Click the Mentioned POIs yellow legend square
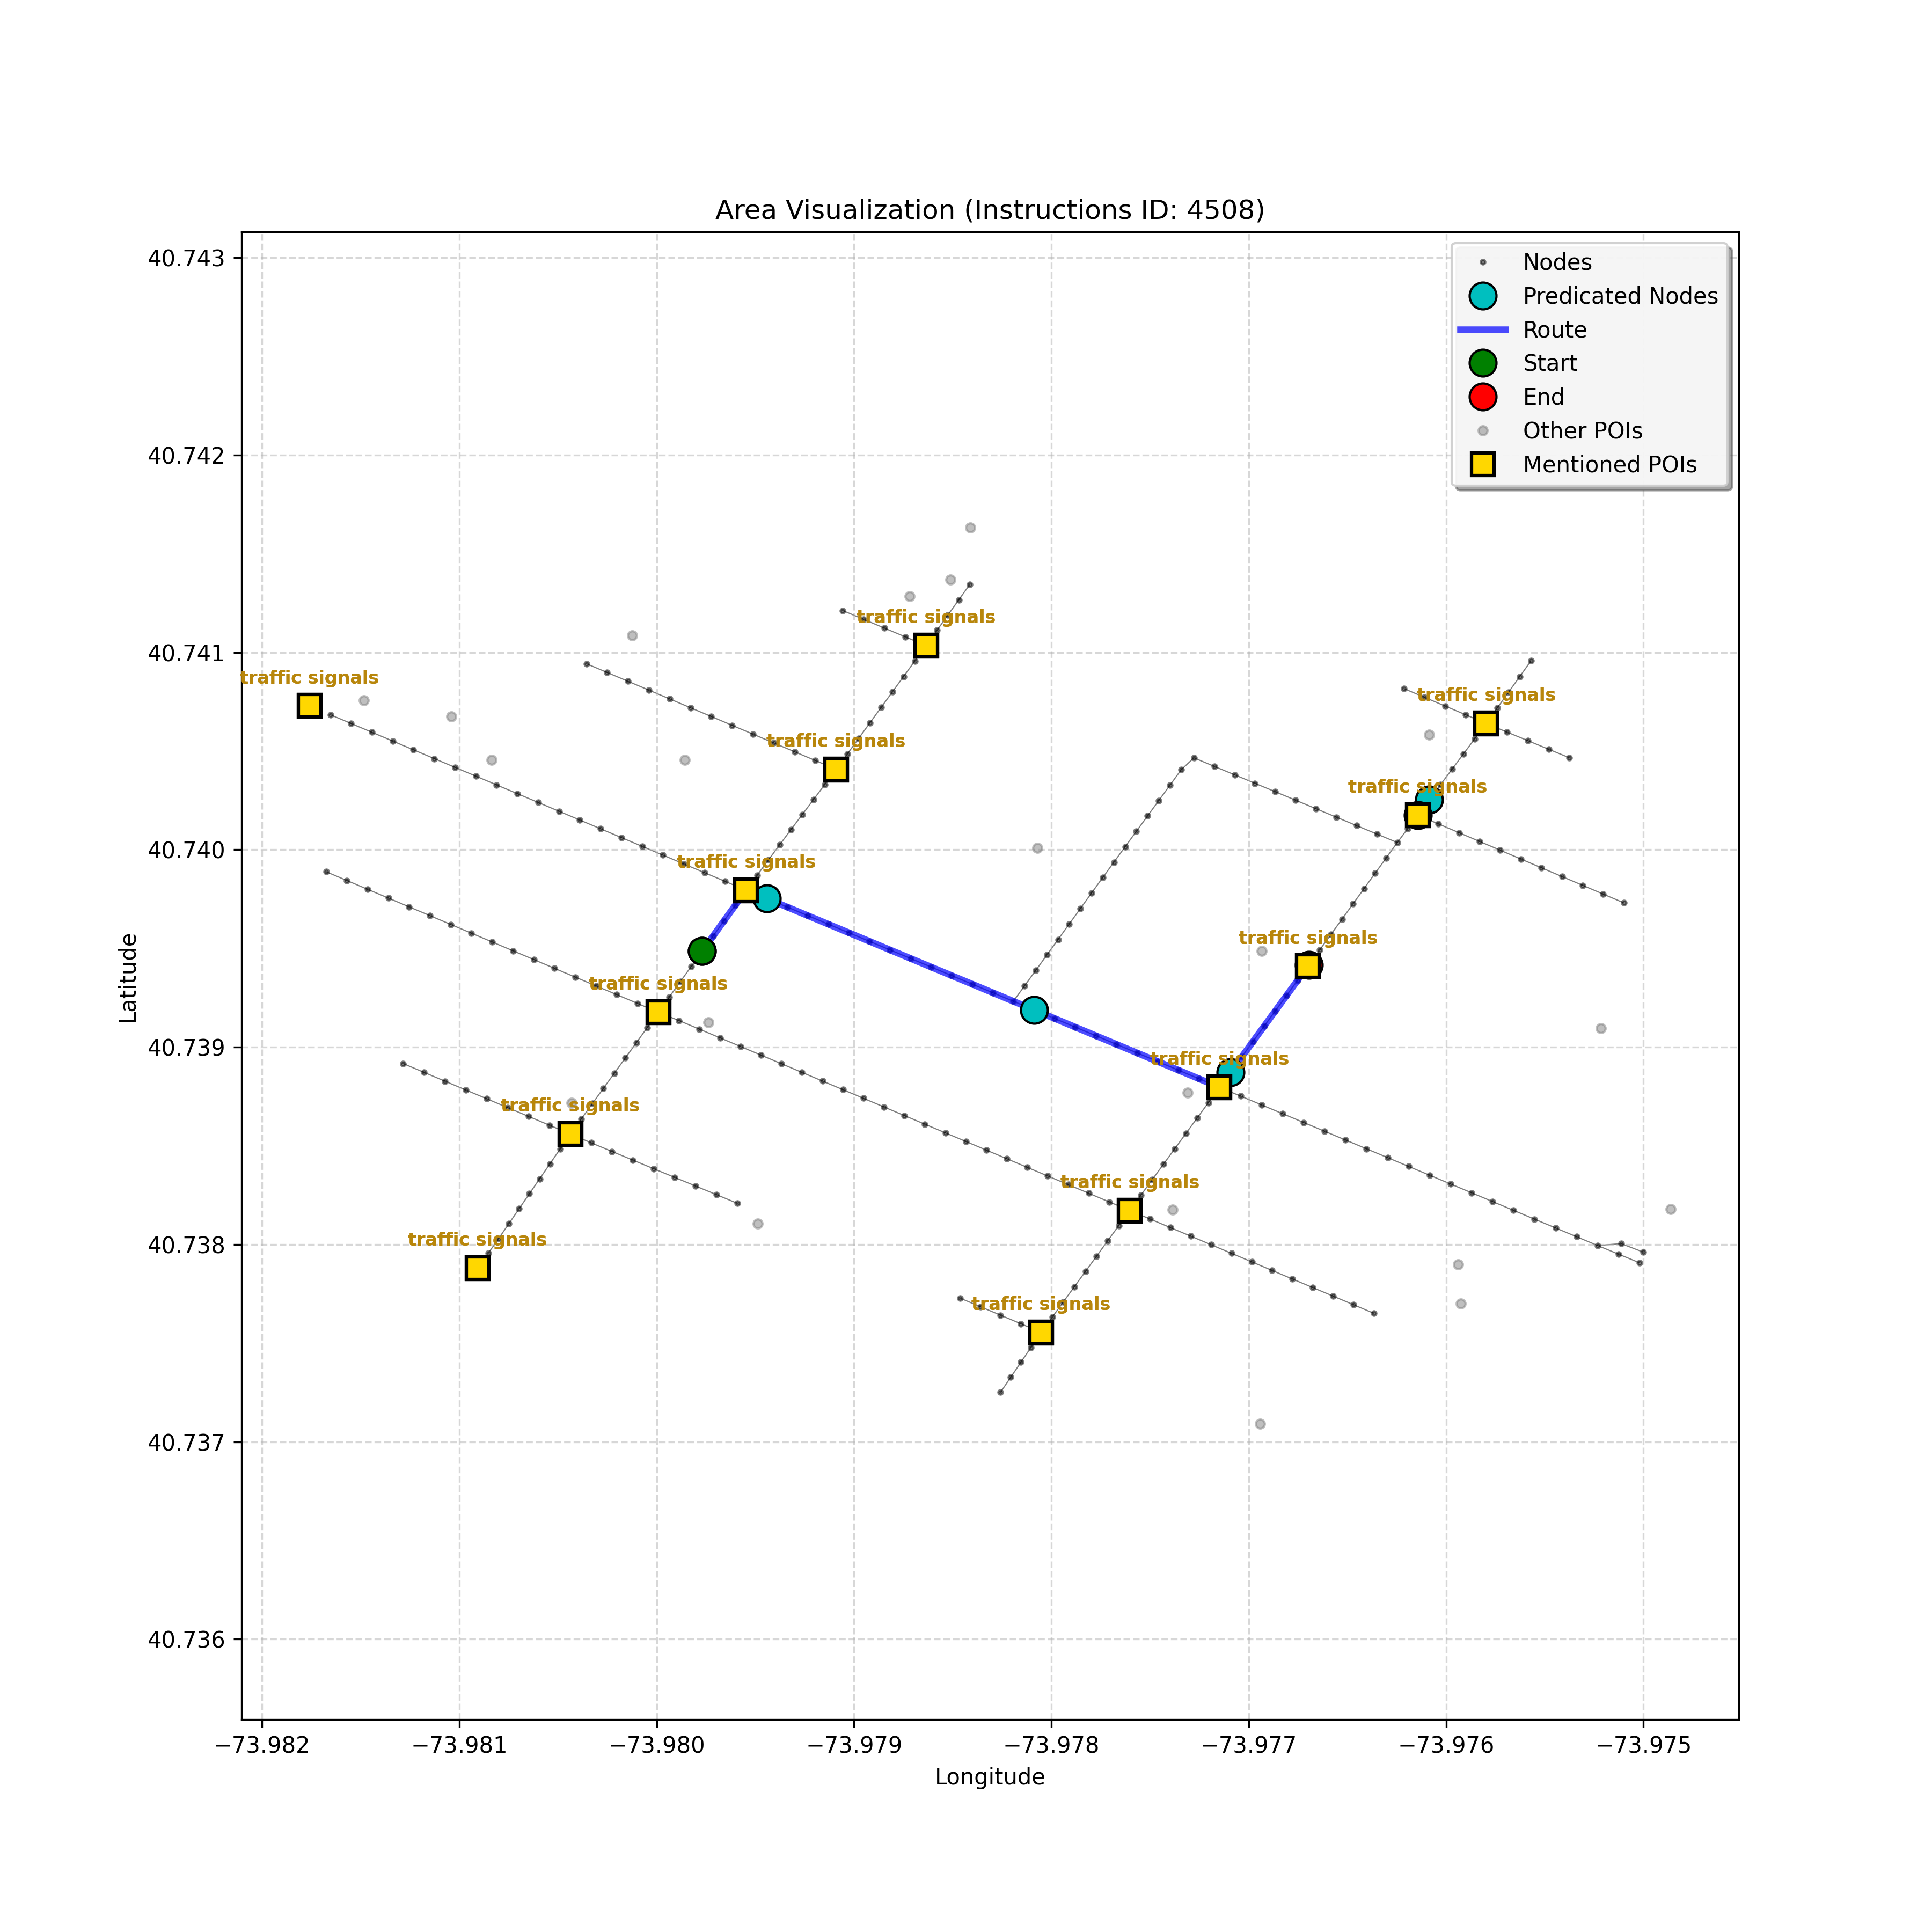This screenshot has width=1932, height=1932. click(x=1482, y=464)
